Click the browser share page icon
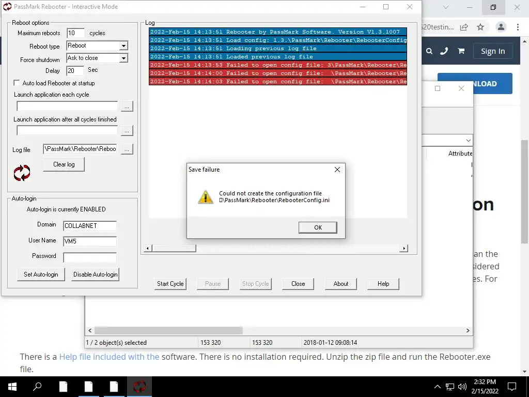The height and width of the screenshot is (397, 529). point(464,27)
